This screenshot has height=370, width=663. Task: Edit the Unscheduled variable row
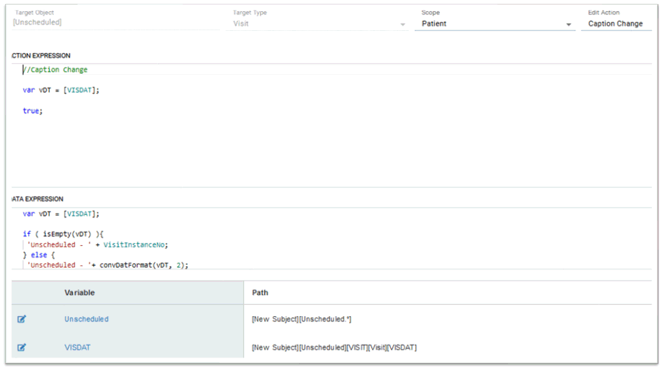pyautogui.click(x=22, y=319)
